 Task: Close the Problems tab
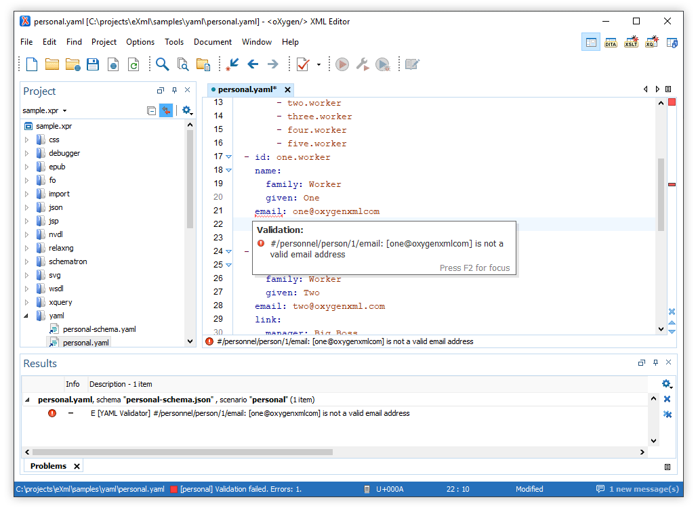pos(77,466)
